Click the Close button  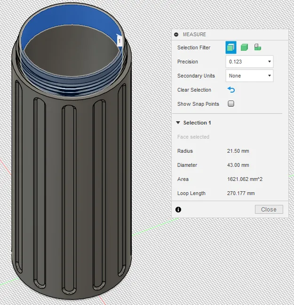coord(269,210)
